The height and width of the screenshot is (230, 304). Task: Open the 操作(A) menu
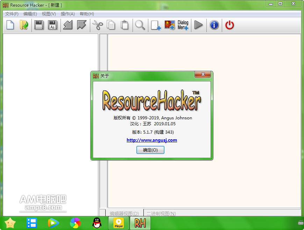(68, 14)
